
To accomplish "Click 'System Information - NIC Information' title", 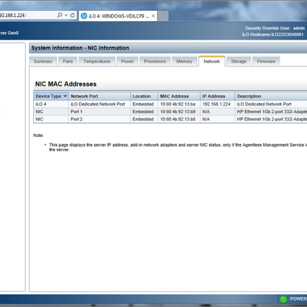I will coord(80,48).
